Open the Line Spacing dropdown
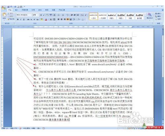This screenshot has width=165, height=136. click(75, 19)
